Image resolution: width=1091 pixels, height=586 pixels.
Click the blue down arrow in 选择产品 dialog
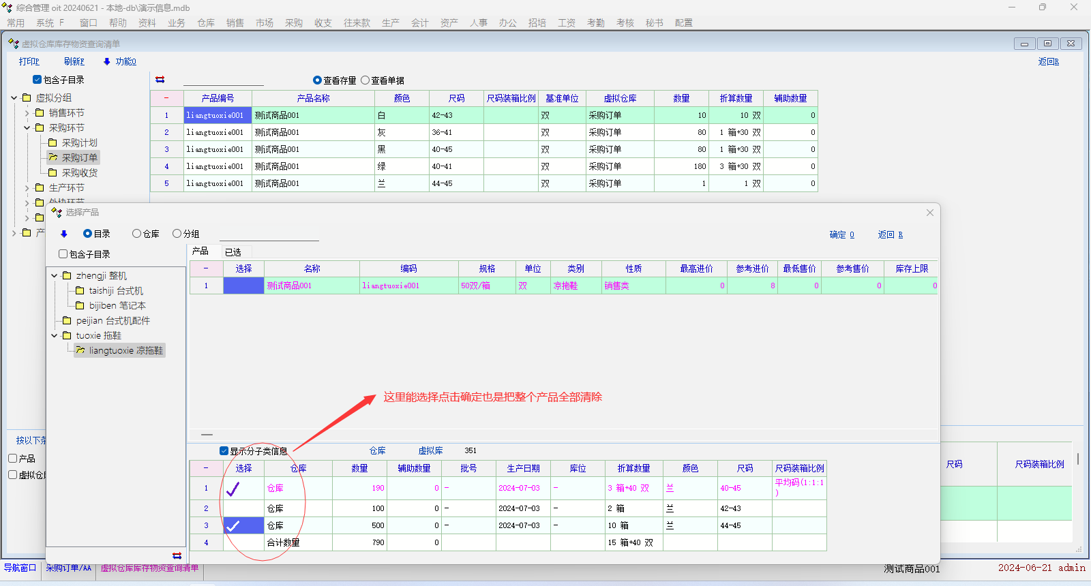coord(64,234)
